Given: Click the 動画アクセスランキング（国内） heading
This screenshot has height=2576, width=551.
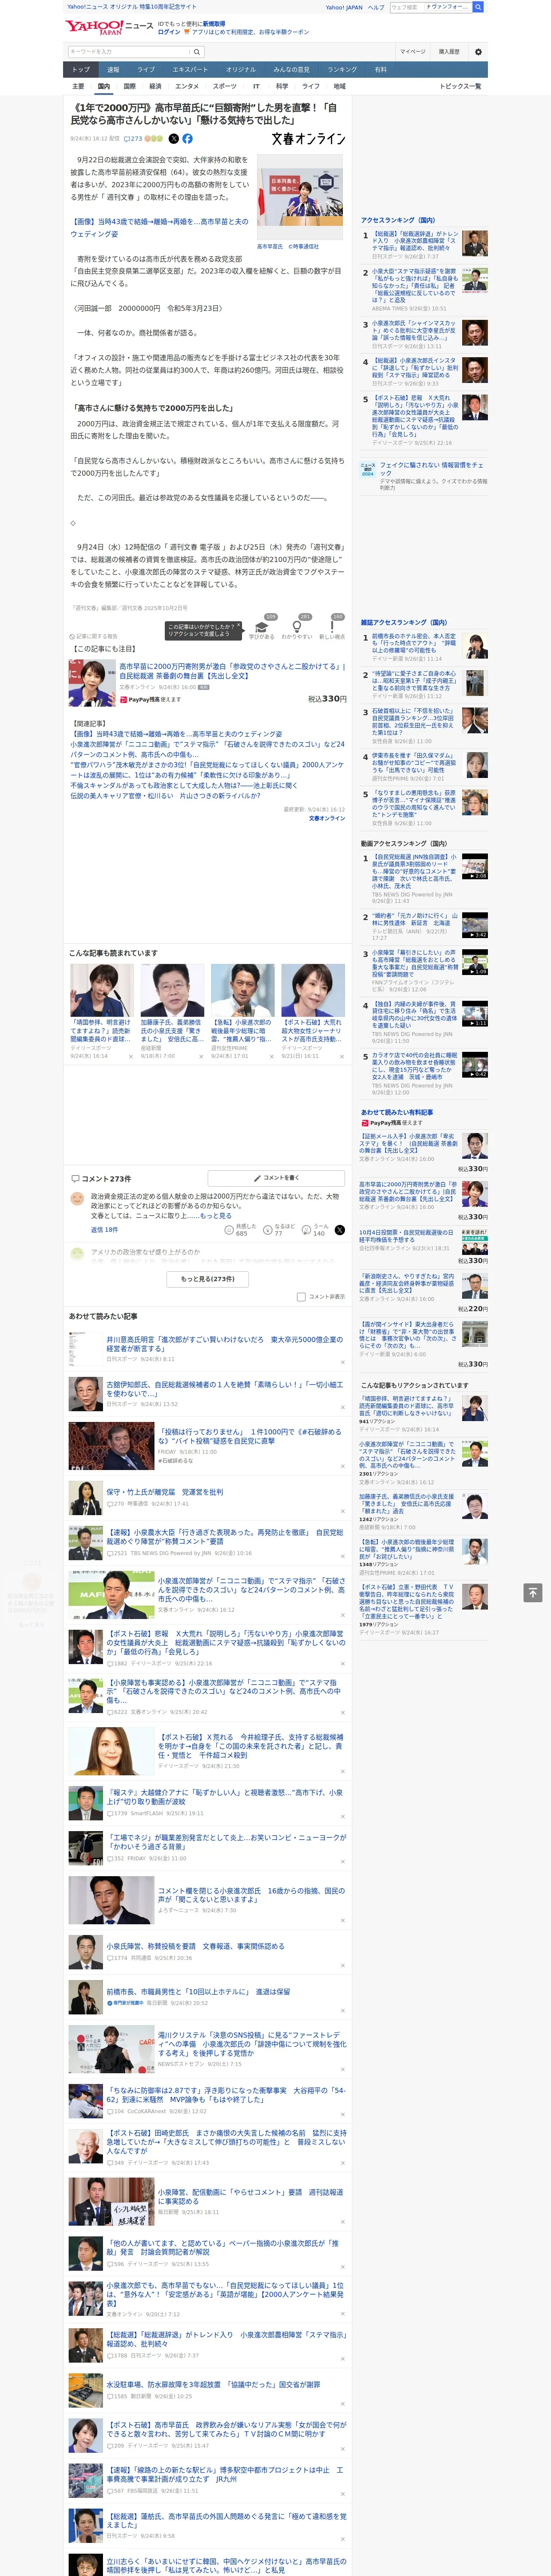Looking at the screenshot, I should click(404, 843).
